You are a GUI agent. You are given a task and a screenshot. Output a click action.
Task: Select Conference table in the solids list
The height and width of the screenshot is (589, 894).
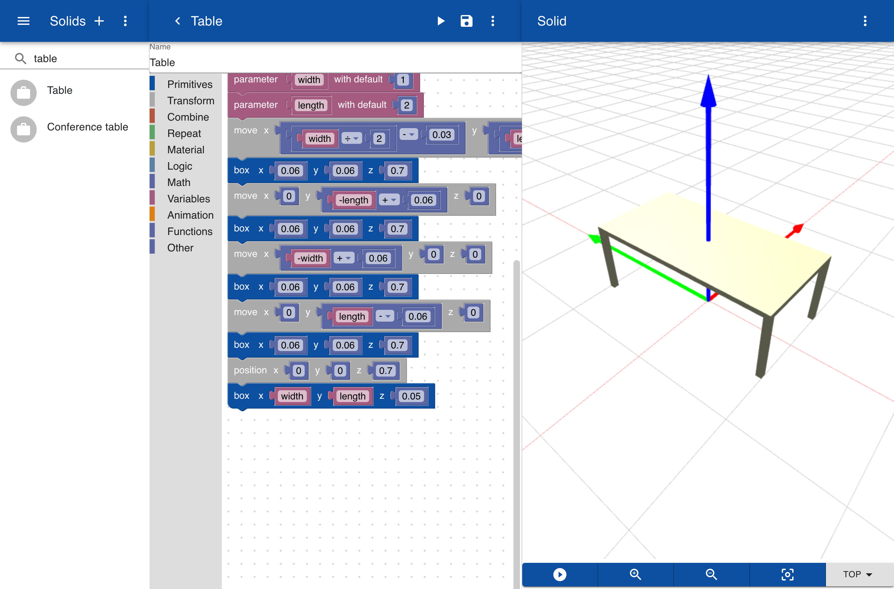click(x=87, y=127)
